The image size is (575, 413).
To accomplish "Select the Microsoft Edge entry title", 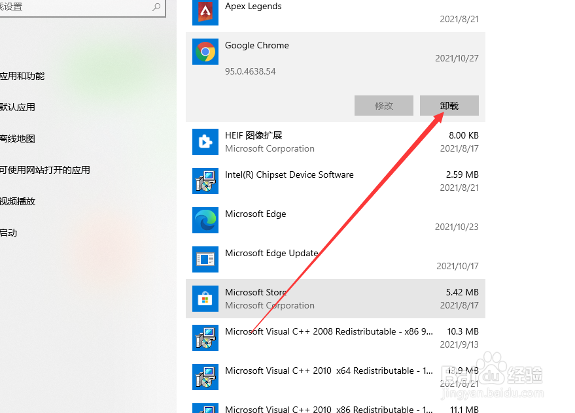I will click(256, 214).
